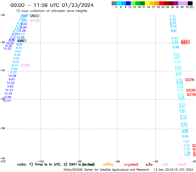196x172 pixels.
Task: Click the wave height value 9.01
Action: click(x=19, y=44)
